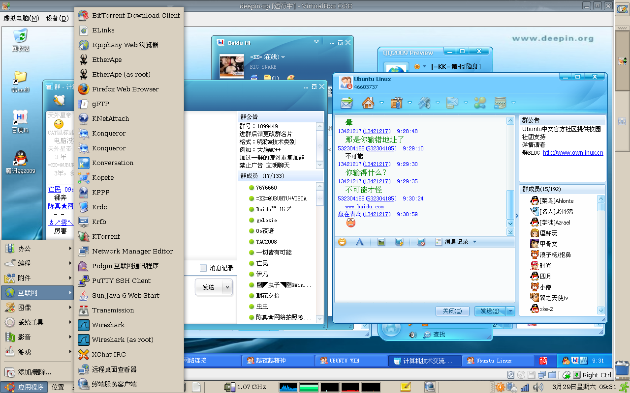
Task: Click the Krdc icon
Action: click(x=84, y=207)
